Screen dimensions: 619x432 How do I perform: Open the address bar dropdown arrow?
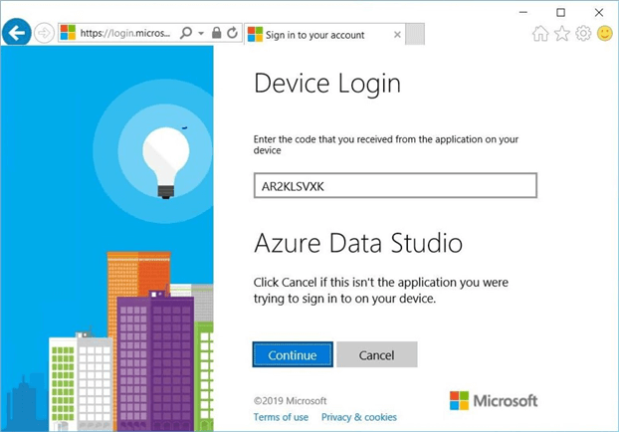pos(201,33)
